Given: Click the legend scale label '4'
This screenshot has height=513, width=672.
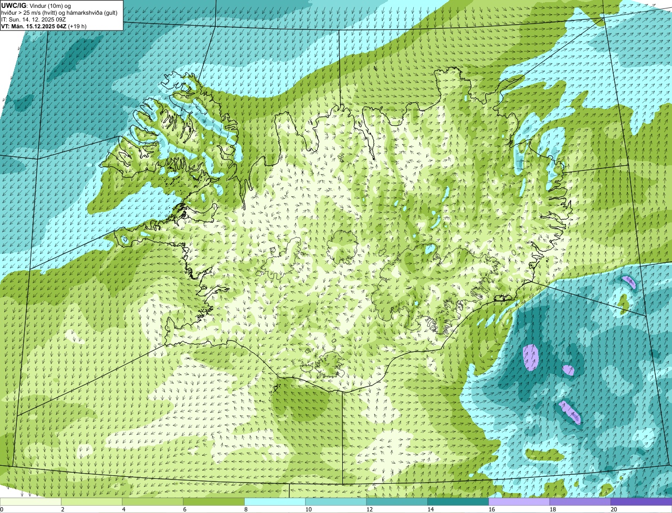Looking at the screenshot, I should pyautogui.click(x=123, y=509).
